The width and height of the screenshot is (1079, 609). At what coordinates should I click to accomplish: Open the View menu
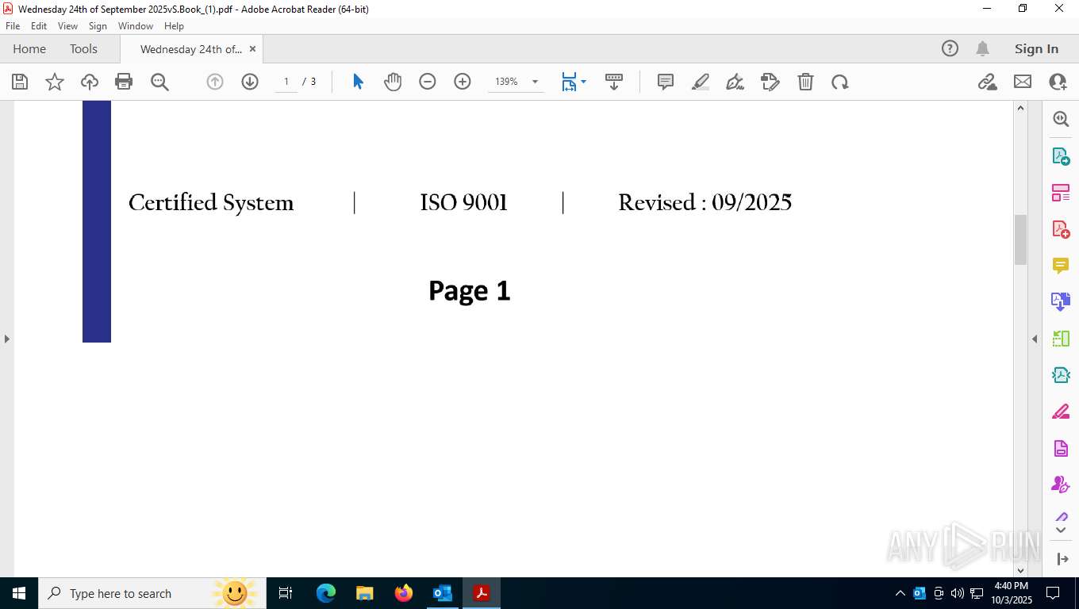(67, 26)
